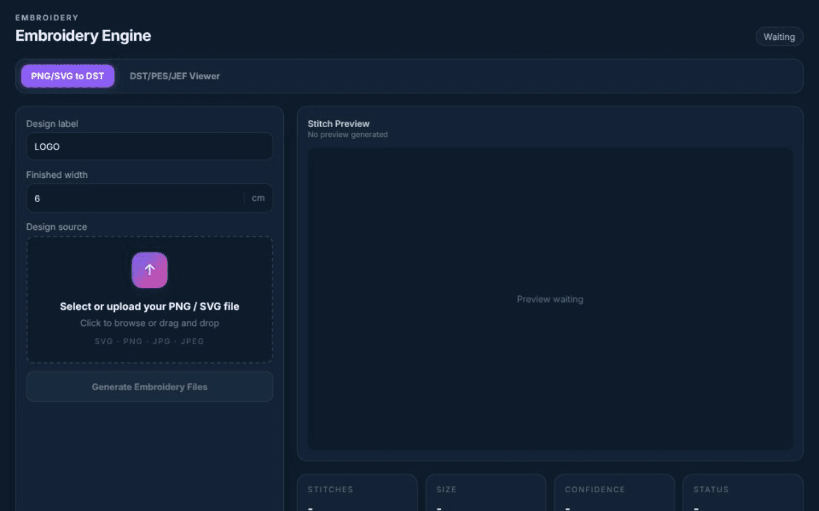Click the Size stat card
819x511 pixels.
click(x=486, y=493)
